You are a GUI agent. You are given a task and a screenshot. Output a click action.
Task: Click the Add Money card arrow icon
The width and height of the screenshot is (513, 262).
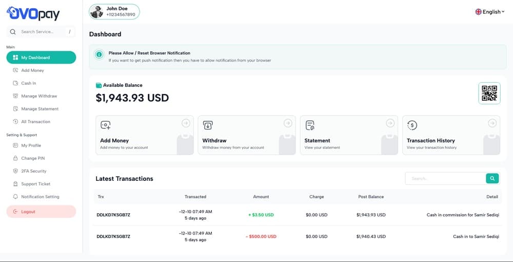186,123
